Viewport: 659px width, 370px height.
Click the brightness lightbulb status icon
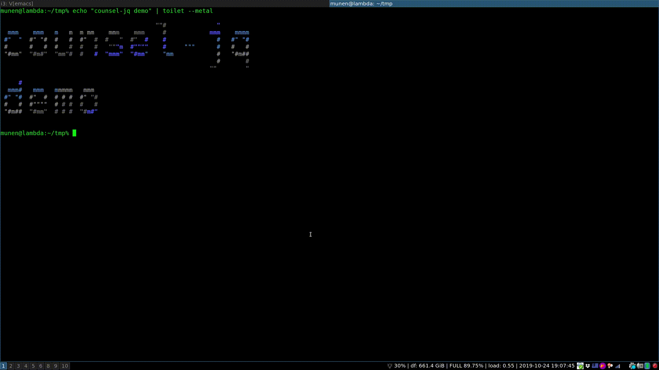pyautogui.click(x=390, y=366)
